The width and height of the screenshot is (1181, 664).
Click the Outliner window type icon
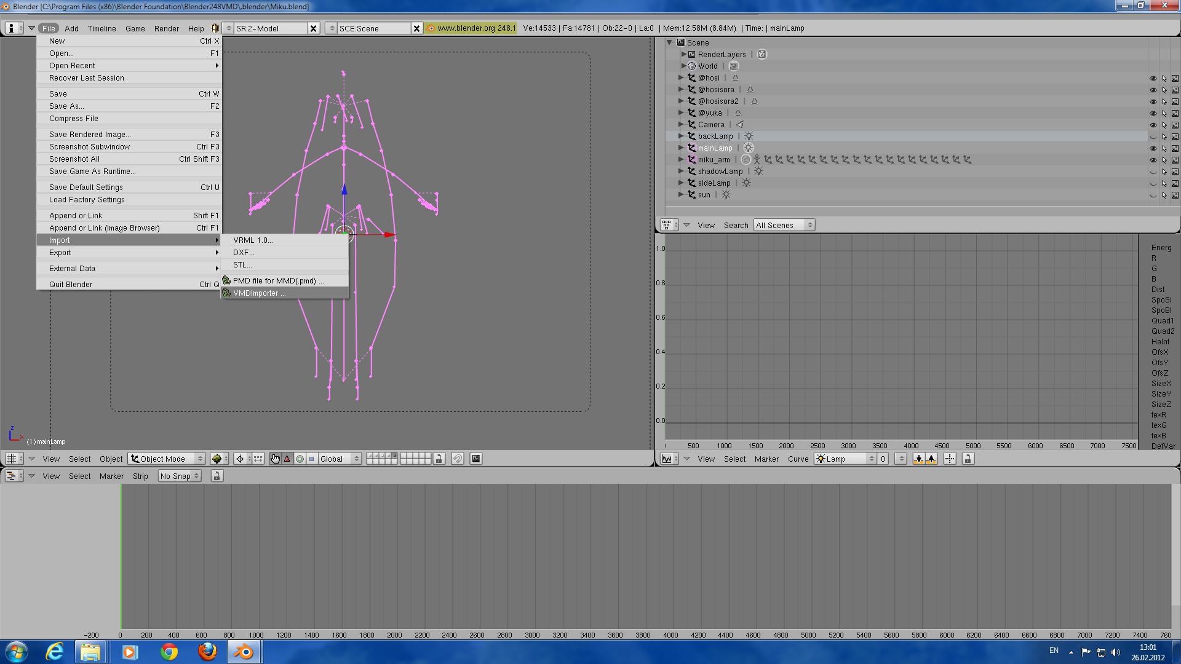[669, 225]
